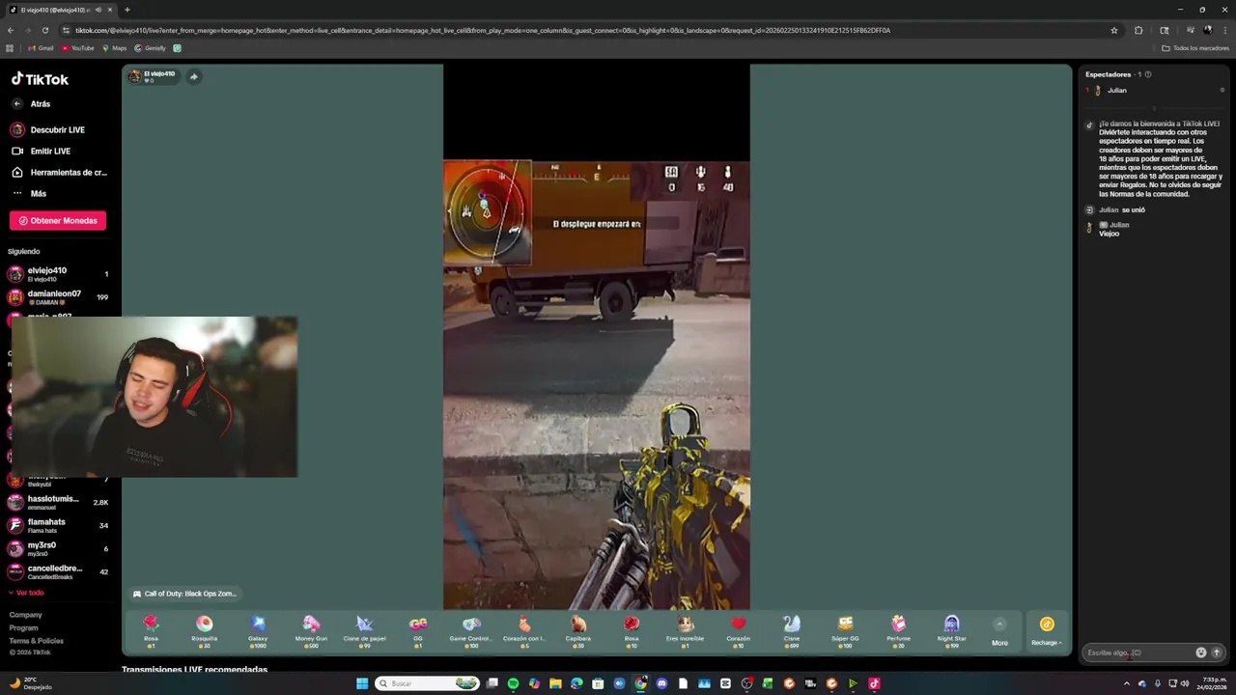Click the TikTok logo
Image resolution: width=1236 pixels, height=695 pixels.
(40, 79)
